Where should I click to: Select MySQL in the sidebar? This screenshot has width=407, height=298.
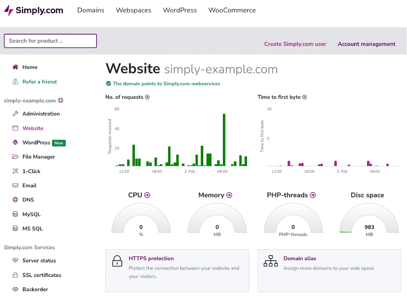pos(31,214)
